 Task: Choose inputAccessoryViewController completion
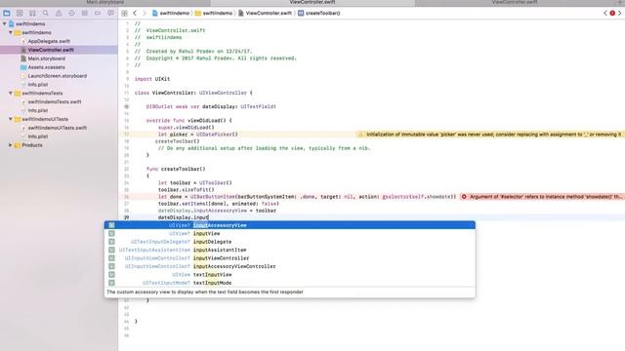[x=290, y=266]
